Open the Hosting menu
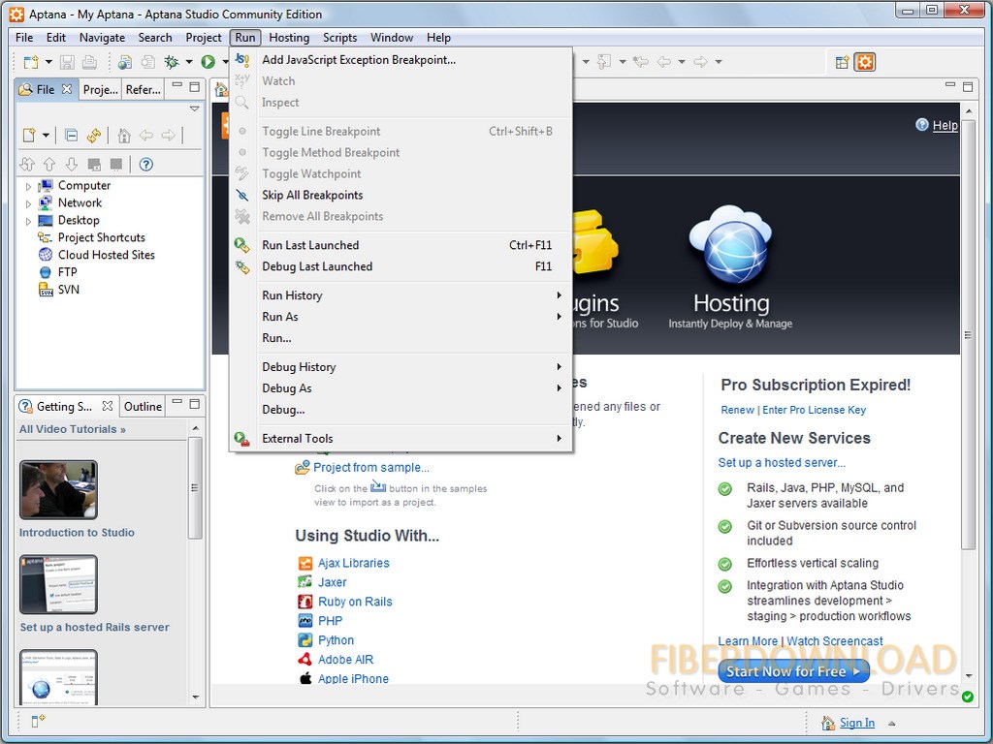 (x=289, y=38)
